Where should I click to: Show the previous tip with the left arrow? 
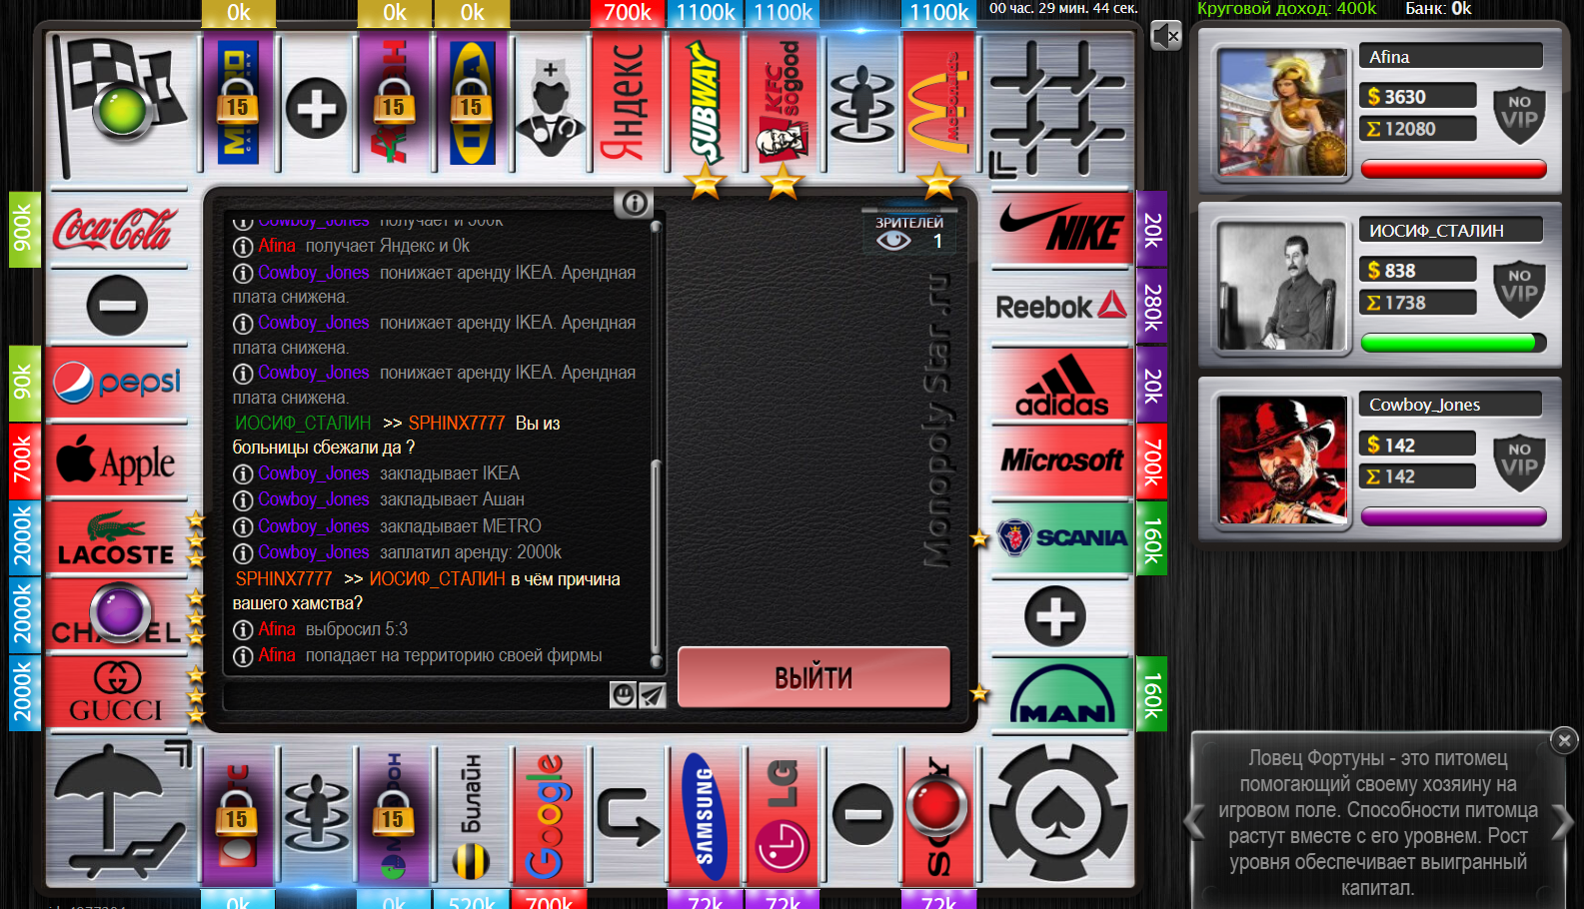(x=1194, y=823)
